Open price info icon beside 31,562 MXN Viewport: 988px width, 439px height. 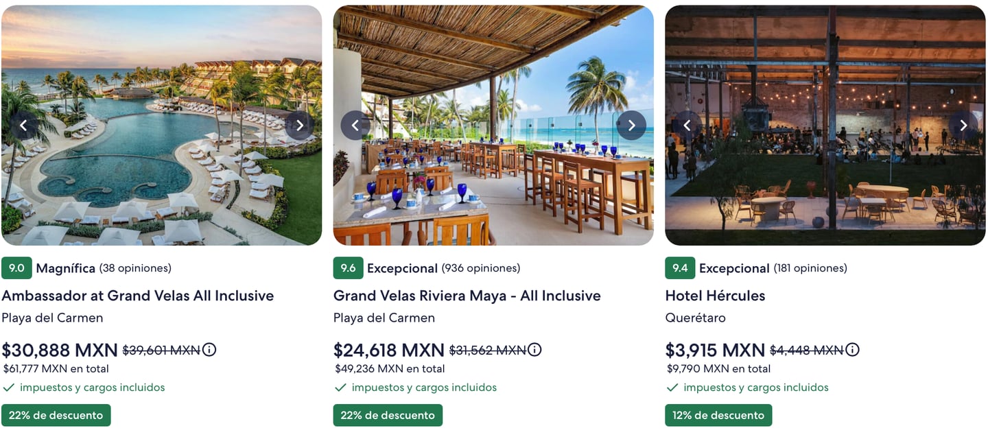534,350
